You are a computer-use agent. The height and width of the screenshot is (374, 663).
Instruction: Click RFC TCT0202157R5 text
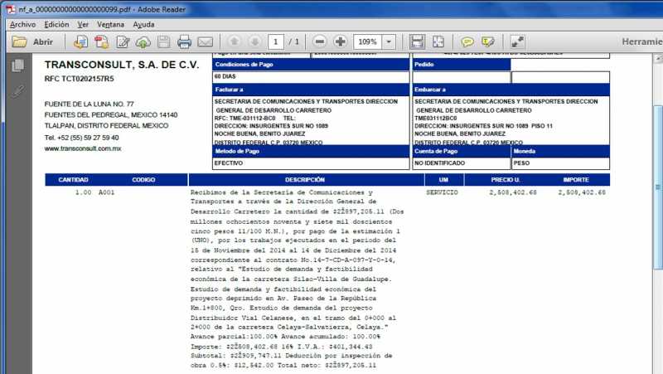pos(79,79)
